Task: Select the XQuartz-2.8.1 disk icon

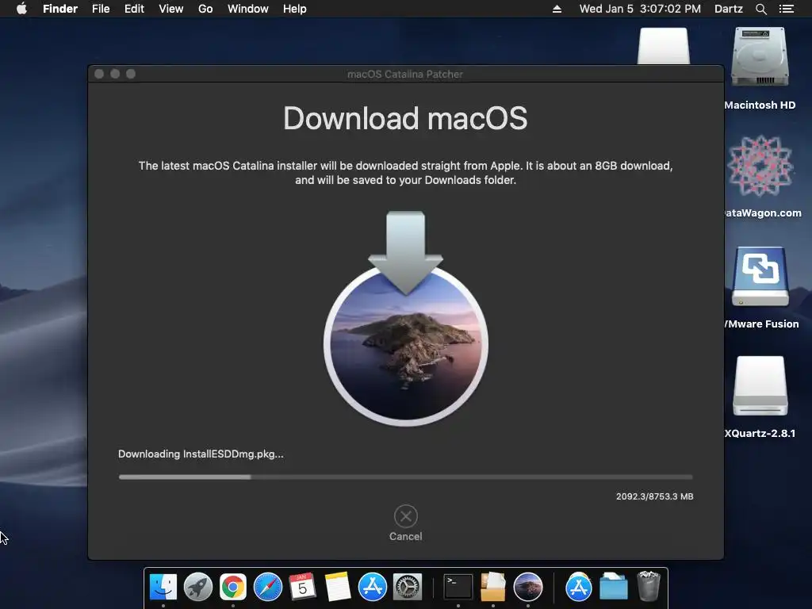Action: (x=760, y=386)
